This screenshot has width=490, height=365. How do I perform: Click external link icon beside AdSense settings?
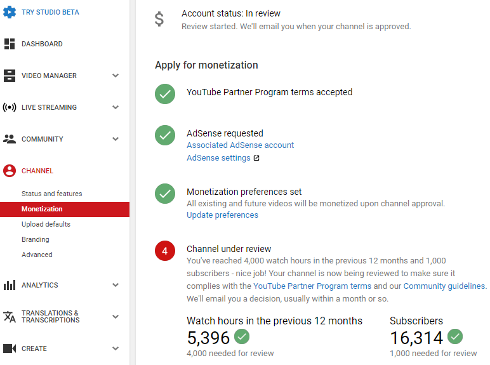click(x=256, y=158)
